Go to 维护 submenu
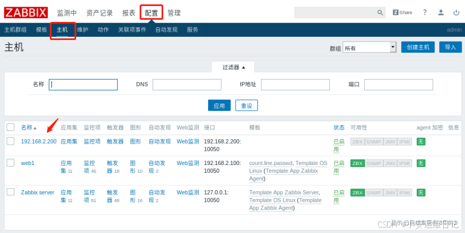465x233 pixels. coord(83,30)
